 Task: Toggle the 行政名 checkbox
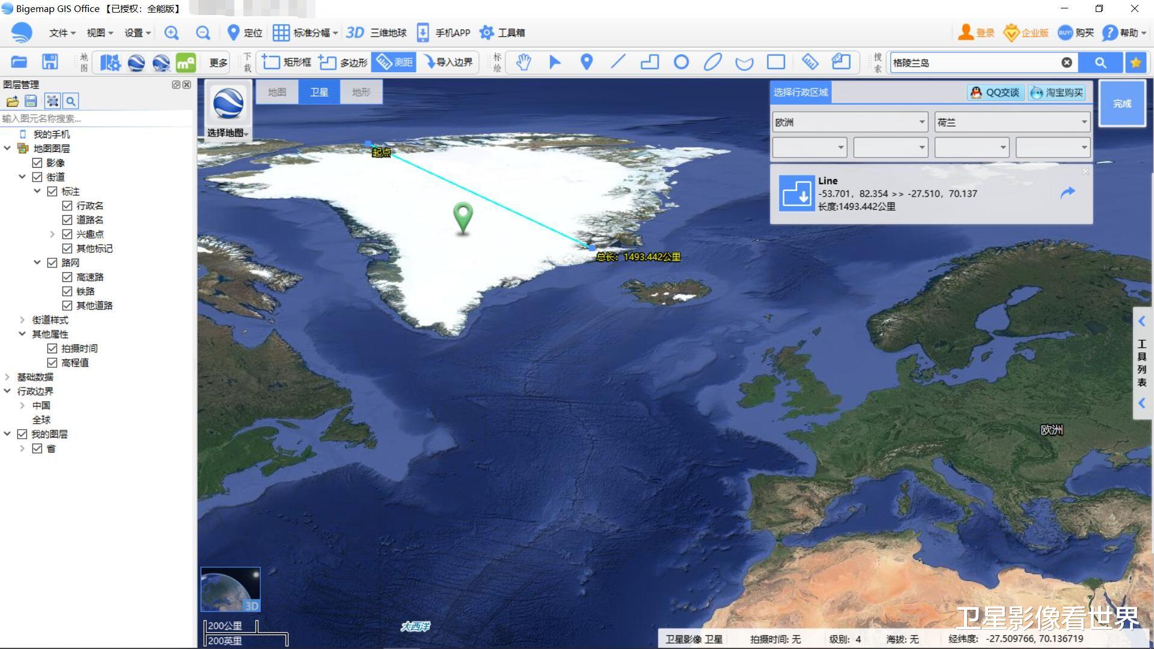[x=67, y=206]
